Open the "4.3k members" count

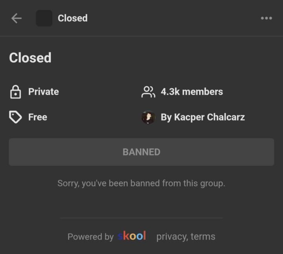(192, 92)
